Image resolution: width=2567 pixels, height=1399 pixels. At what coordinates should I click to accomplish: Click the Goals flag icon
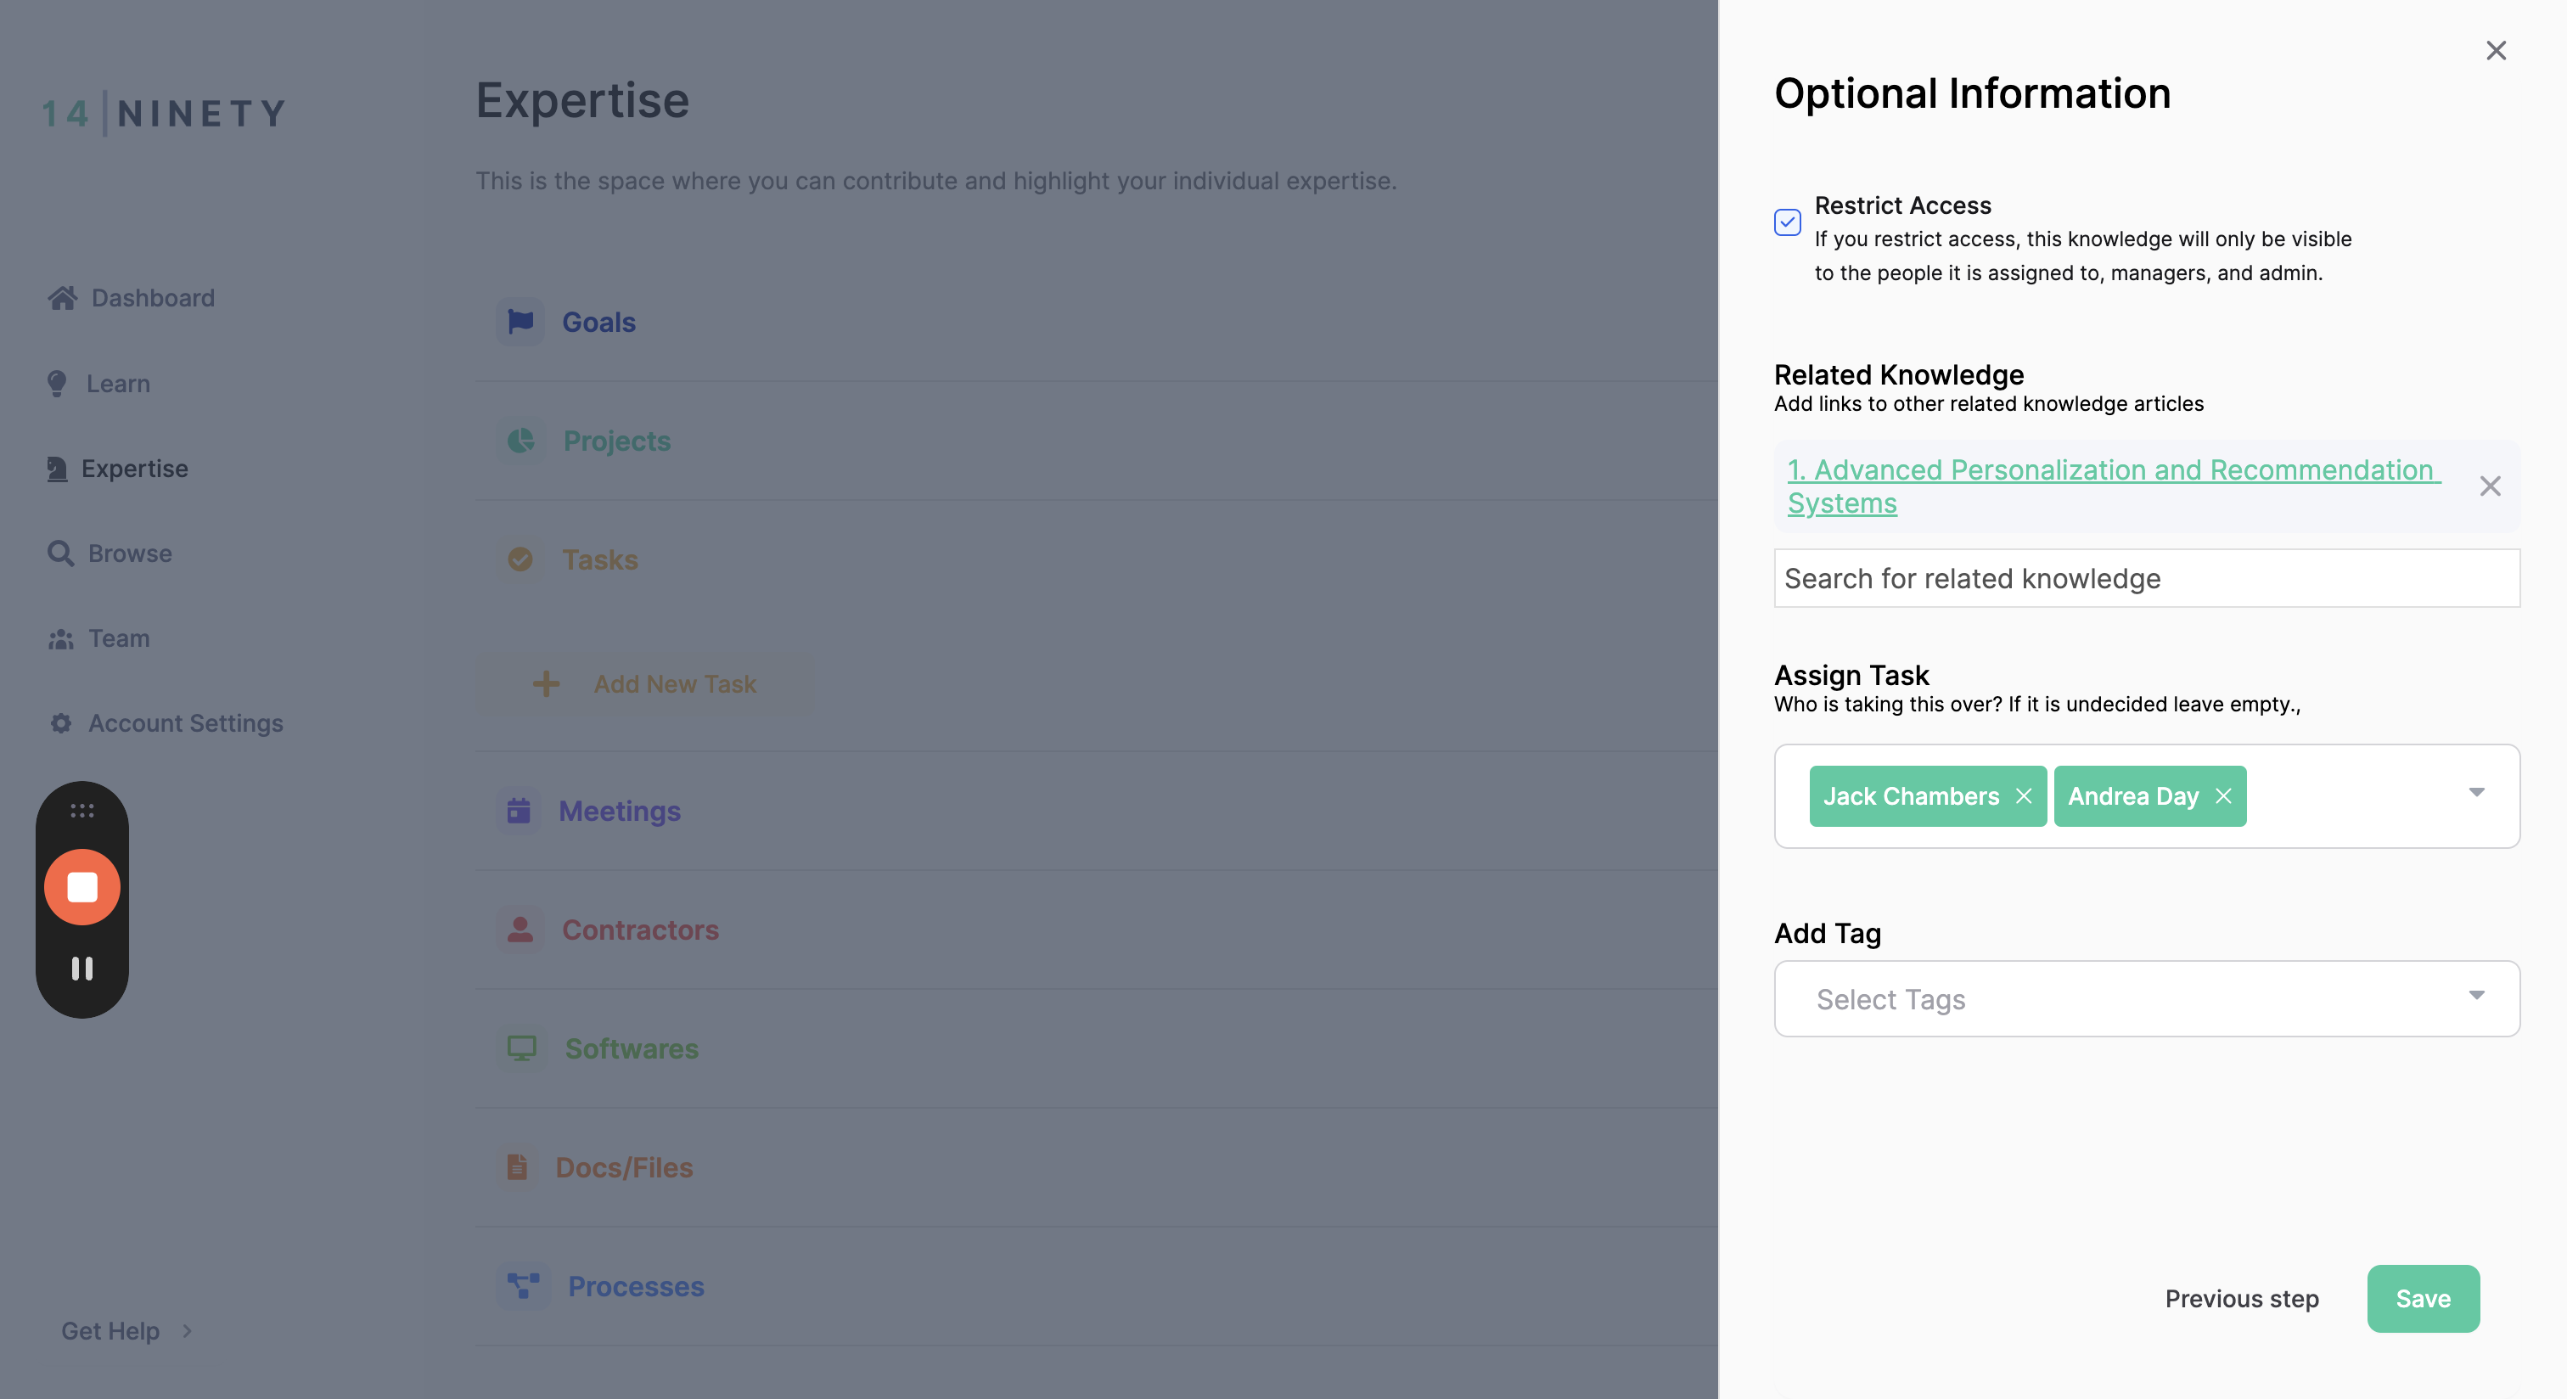tap(520, 321)
